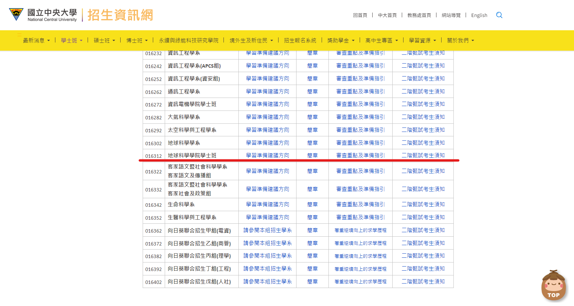Click 請參閱本組招生學系 for 向日葵聯合招生甲組(電資)
Viewport: 574px width, 306px height.
pyautogui.click(x=267, y=230)
